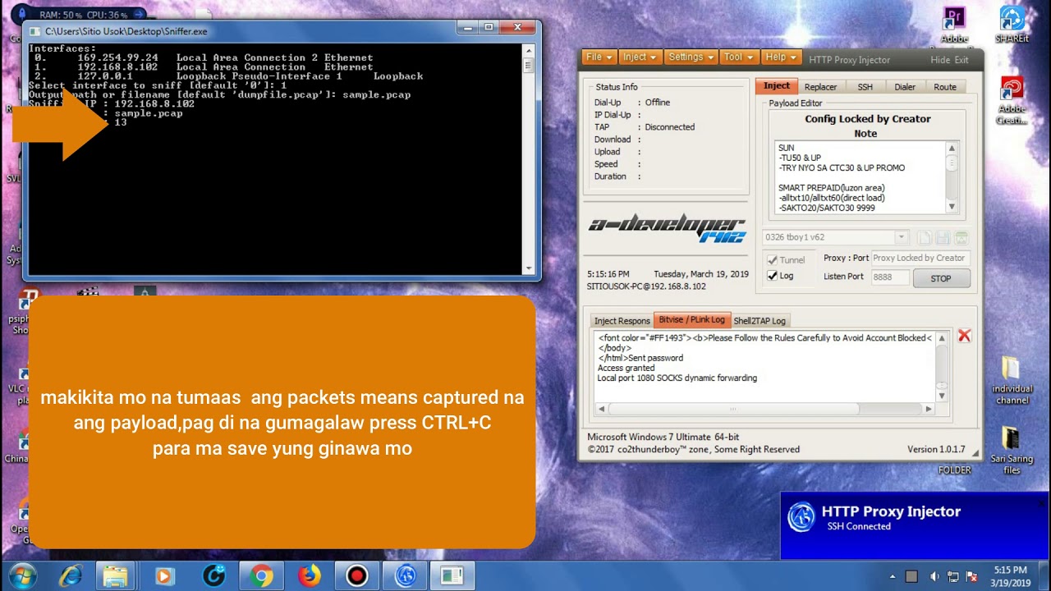Clear the log with the red X icon
This screenshot has height=591, width=1051.
coord(964,336)
